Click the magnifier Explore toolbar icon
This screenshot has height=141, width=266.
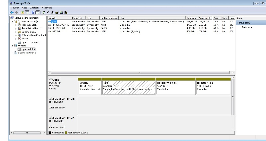click(61, 12)
